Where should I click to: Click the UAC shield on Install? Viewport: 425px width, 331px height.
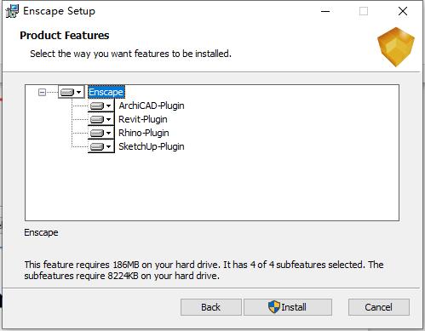tap(274, 307)
